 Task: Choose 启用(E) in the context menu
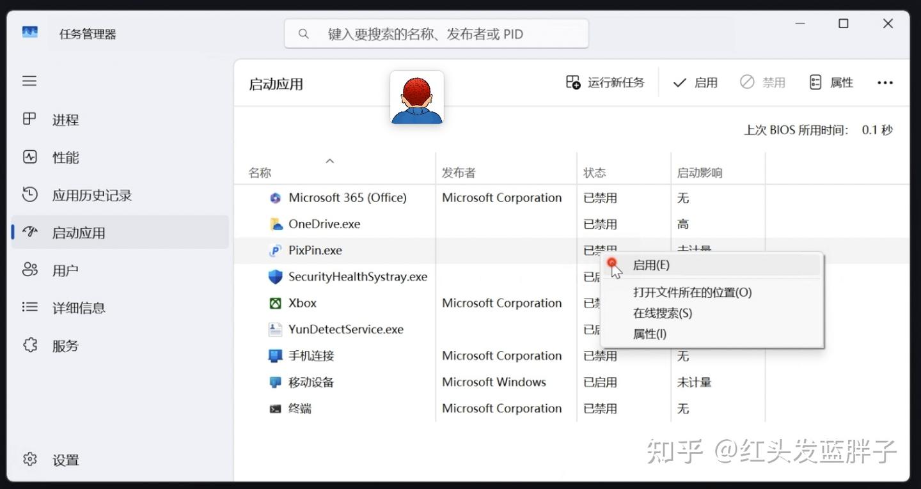click(713, 265)
